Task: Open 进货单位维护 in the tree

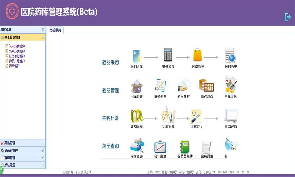Action: 17,56
